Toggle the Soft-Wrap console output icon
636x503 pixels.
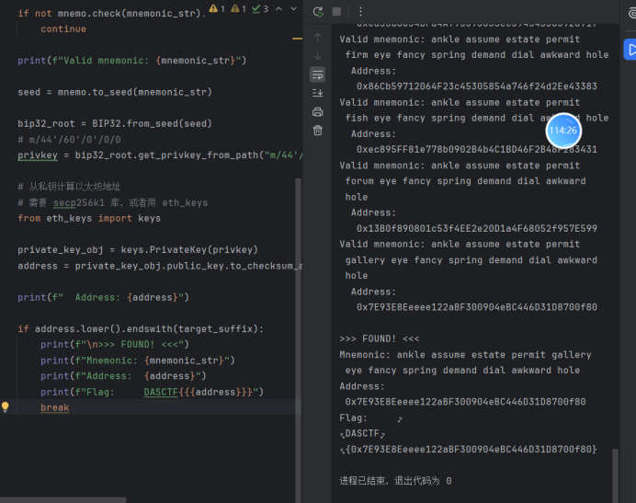(318, 74)
